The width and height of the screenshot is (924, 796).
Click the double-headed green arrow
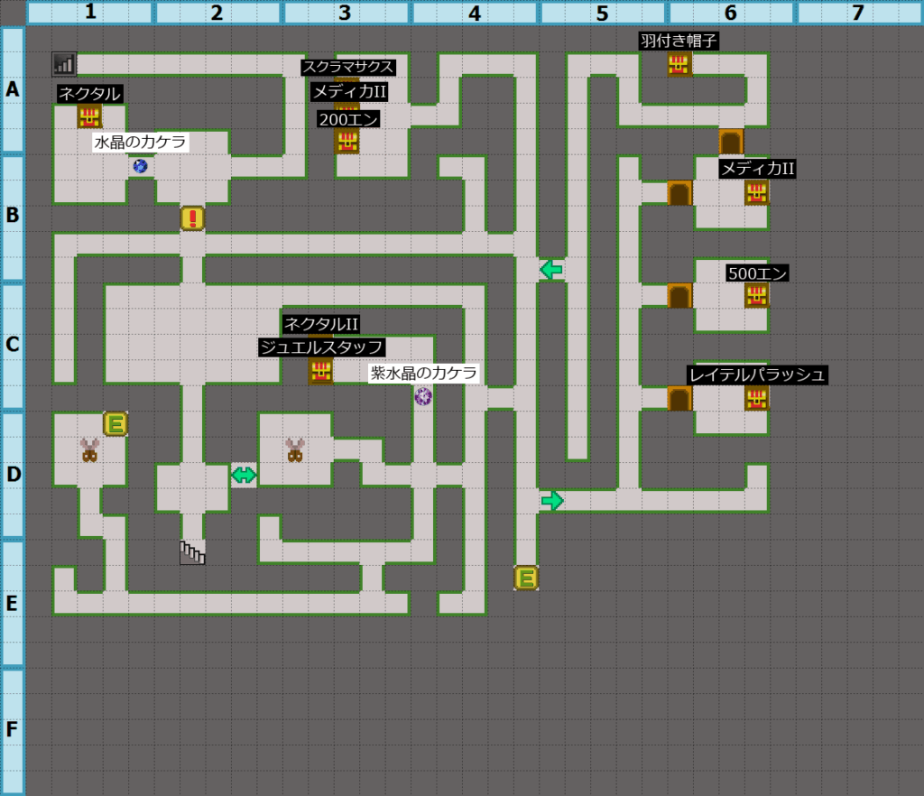[244, 475]
